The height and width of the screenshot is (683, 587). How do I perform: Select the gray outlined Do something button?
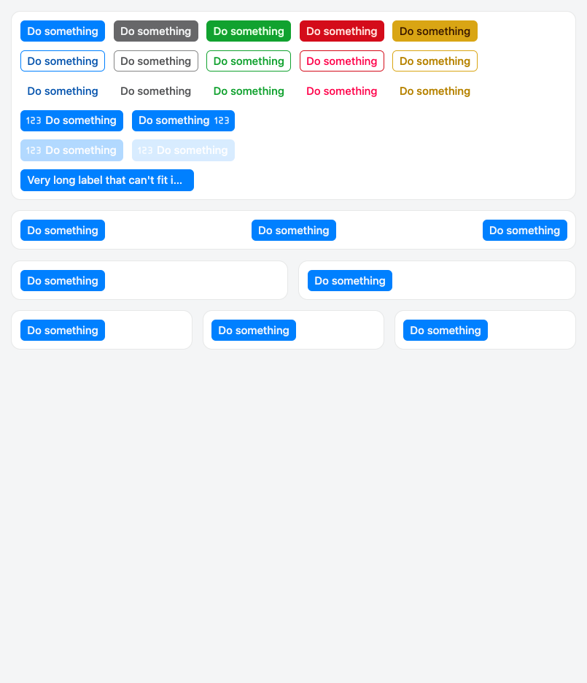(x=155, y=61)
